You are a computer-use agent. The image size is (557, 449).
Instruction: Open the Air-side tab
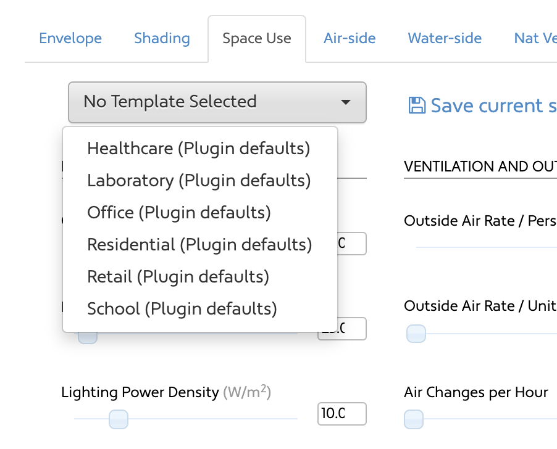point(350,38)
